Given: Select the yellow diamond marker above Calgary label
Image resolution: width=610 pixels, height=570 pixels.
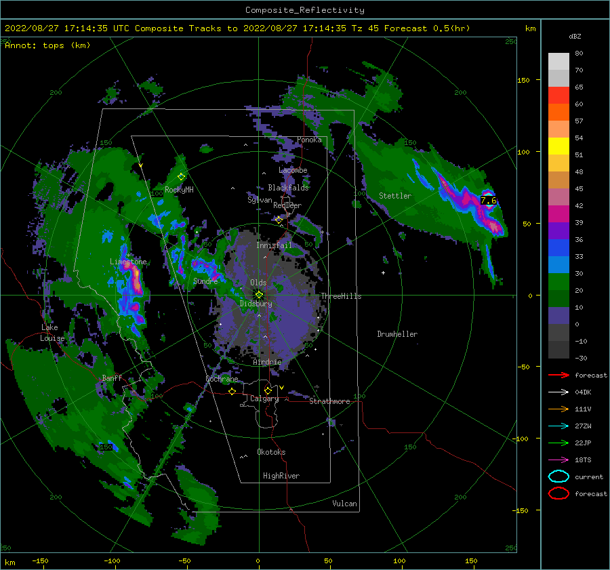Looking at the screenshot, I should point(268,390).
